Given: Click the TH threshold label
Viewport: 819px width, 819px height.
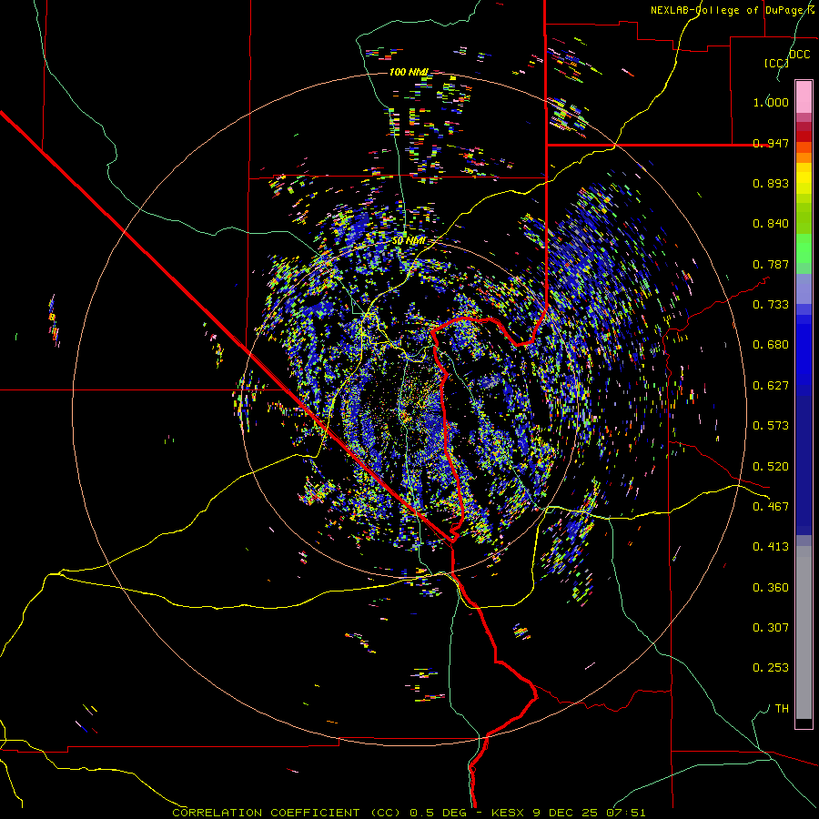Looking at the screenshot, I should (x=782, y=709).
